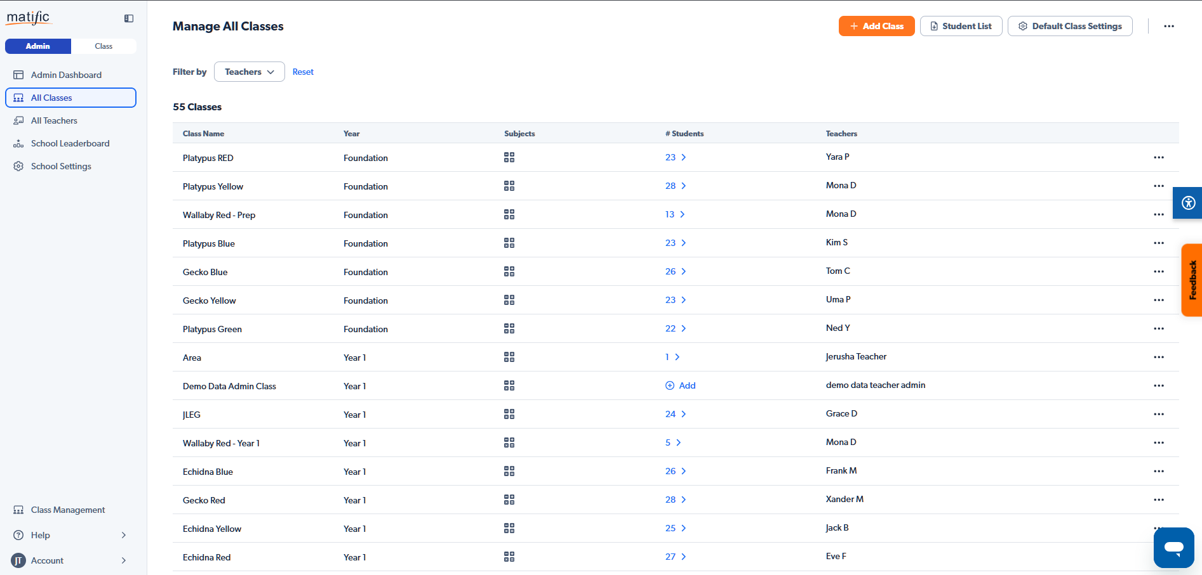Open the chat support bubble

tap(1173, 547)
